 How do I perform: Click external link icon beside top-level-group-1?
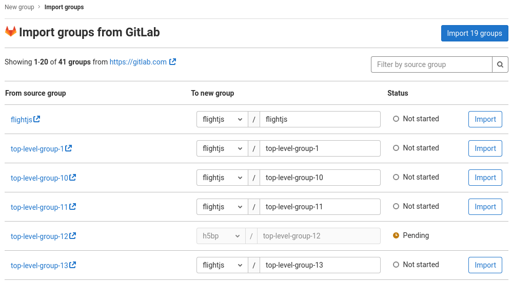(x=69, y=148)
